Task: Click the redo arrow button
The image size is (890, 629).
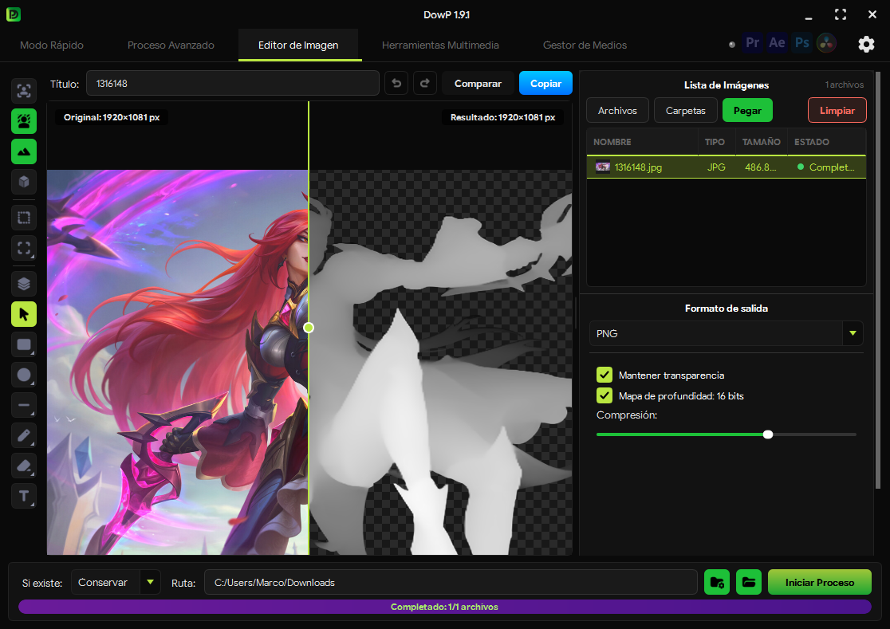Action: click(424, 84)
